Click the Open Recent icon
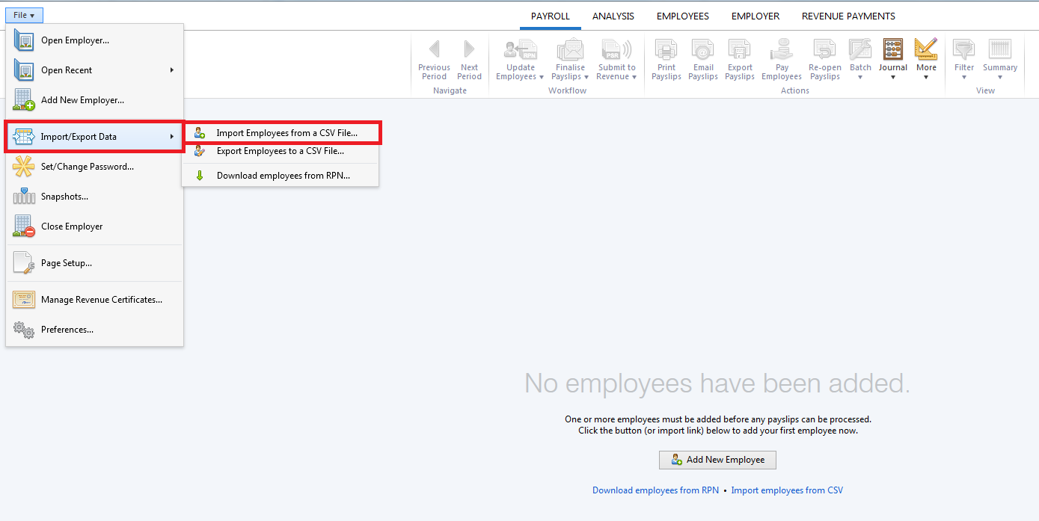 coord(24,70)
